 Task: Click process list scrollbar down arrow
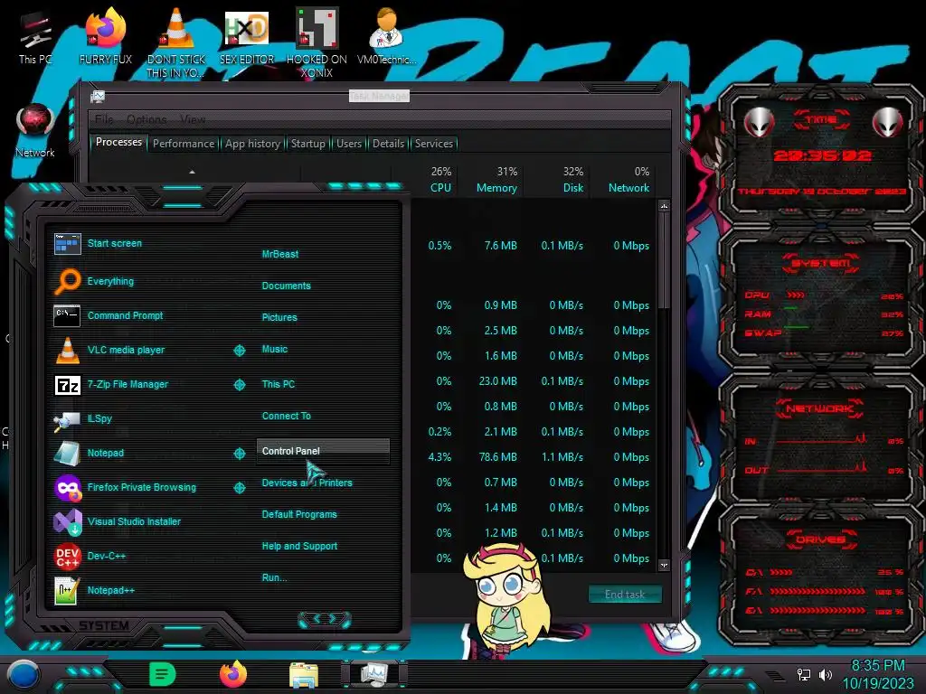[x=665, y=565]
